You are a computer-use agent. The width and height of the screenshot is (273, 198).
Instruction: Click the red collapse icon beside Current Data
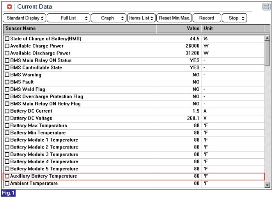(9, 7)
